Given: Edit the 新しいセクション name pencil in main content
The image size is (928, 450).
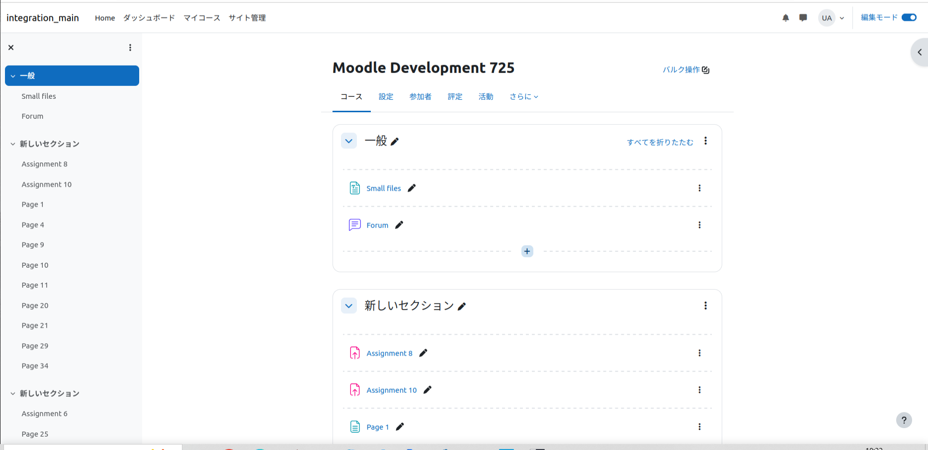Looking at the screenshot, I should 462,306.
